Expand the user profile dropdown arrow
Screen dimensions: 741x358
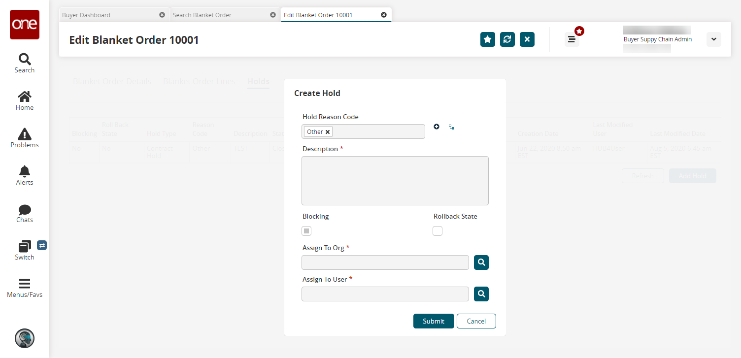click(x=713, y=39)
